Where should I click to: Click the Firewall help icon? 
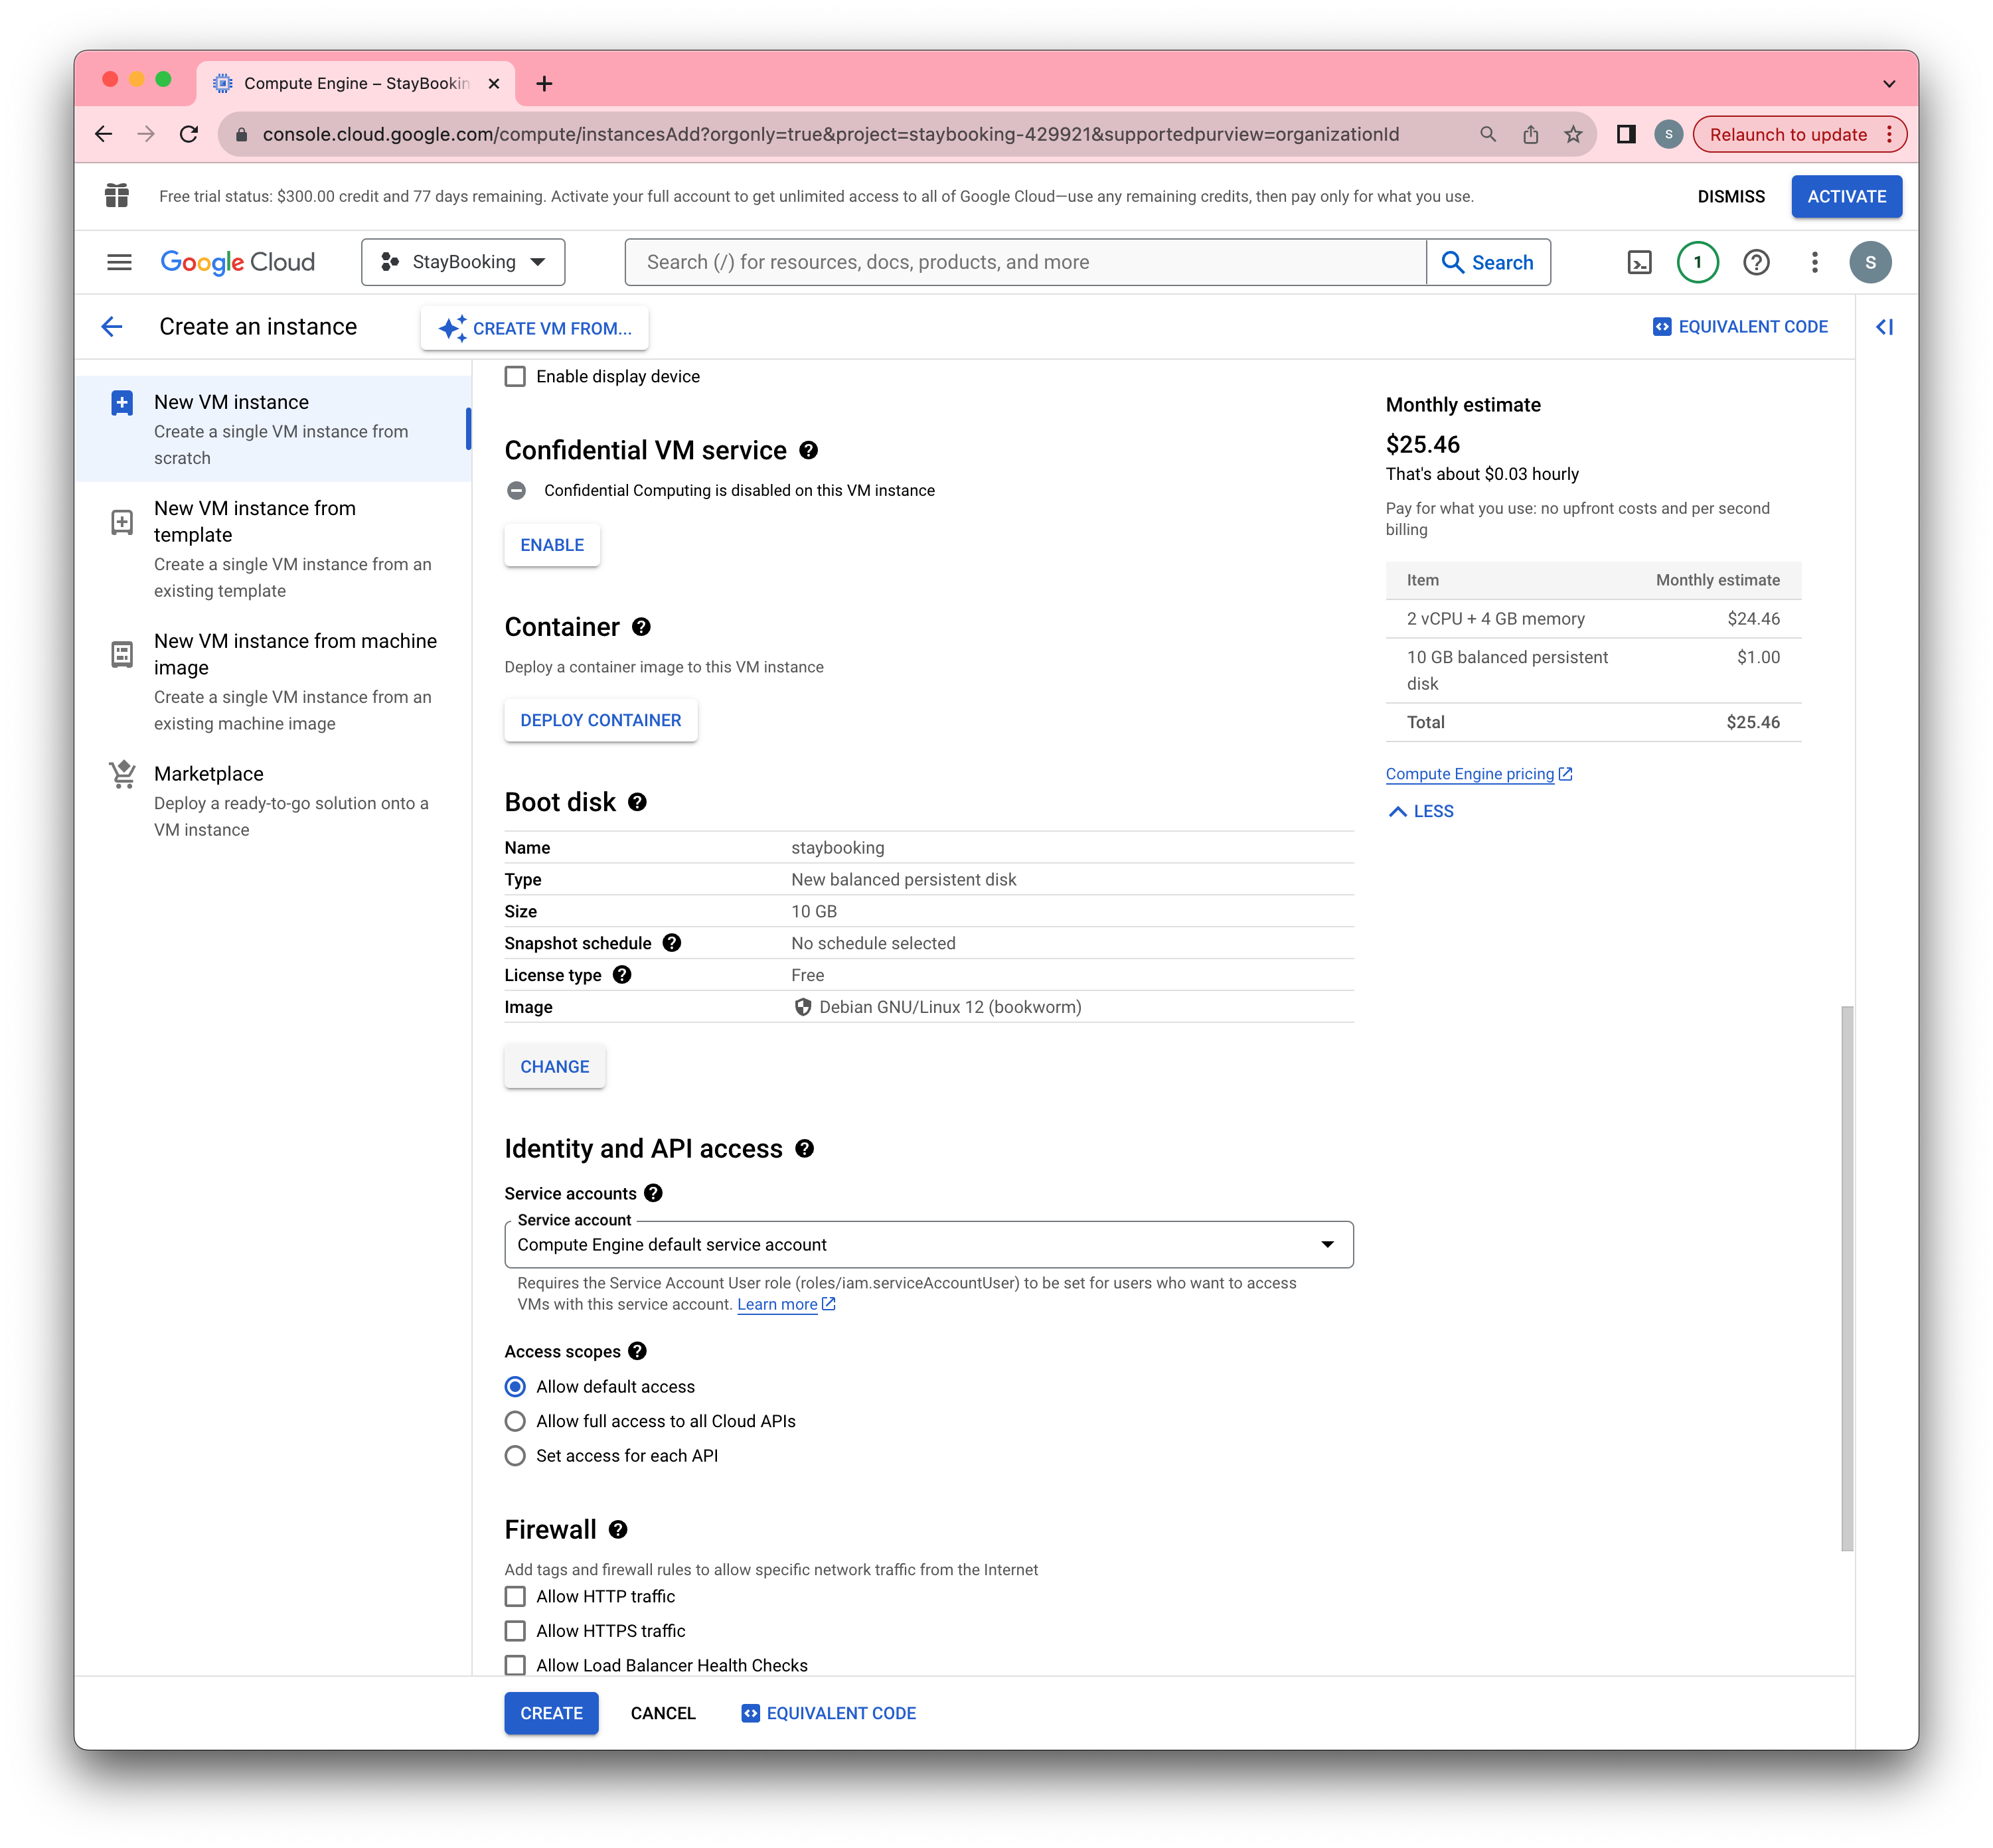coord(618,1529)
